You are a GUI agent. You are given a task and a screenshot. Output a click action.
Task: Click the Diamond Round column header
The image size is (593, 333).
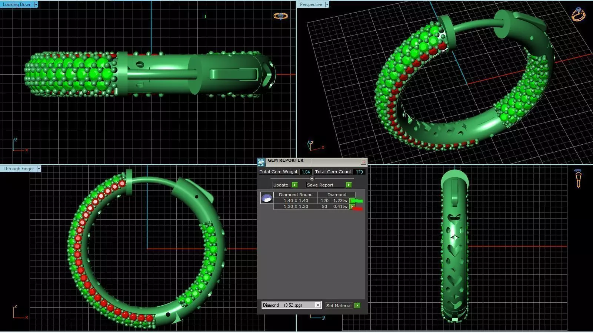tap(296, 195)
